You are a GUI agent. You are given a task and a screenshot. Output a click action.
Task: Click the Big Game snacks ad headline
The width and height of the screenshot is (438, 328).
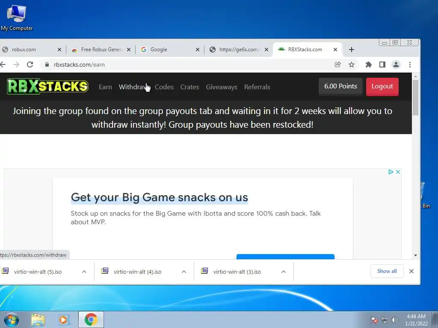pos(159,197)
